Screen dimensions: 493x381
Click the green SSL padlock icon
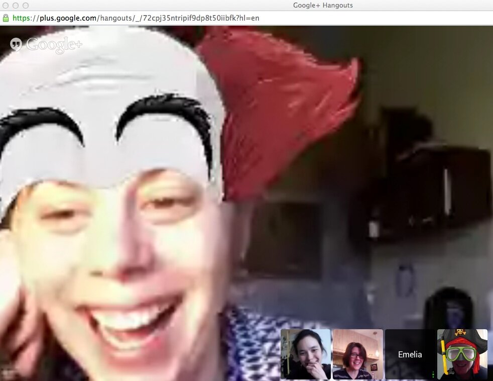tap(6, 18)
